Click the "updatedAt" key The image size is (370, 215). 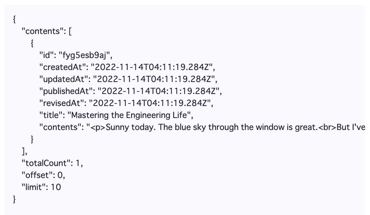click(64, 79)
